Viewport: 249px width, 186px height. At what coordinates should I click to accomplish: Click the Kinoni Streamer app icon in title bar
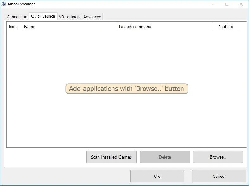tap(4, 4)
